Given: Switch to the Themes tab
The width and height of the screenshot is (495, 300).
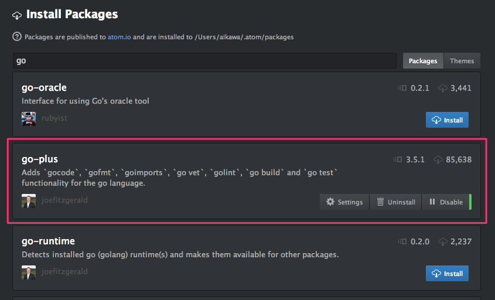Looking at the screenshot, I should (x=462, y=60).
